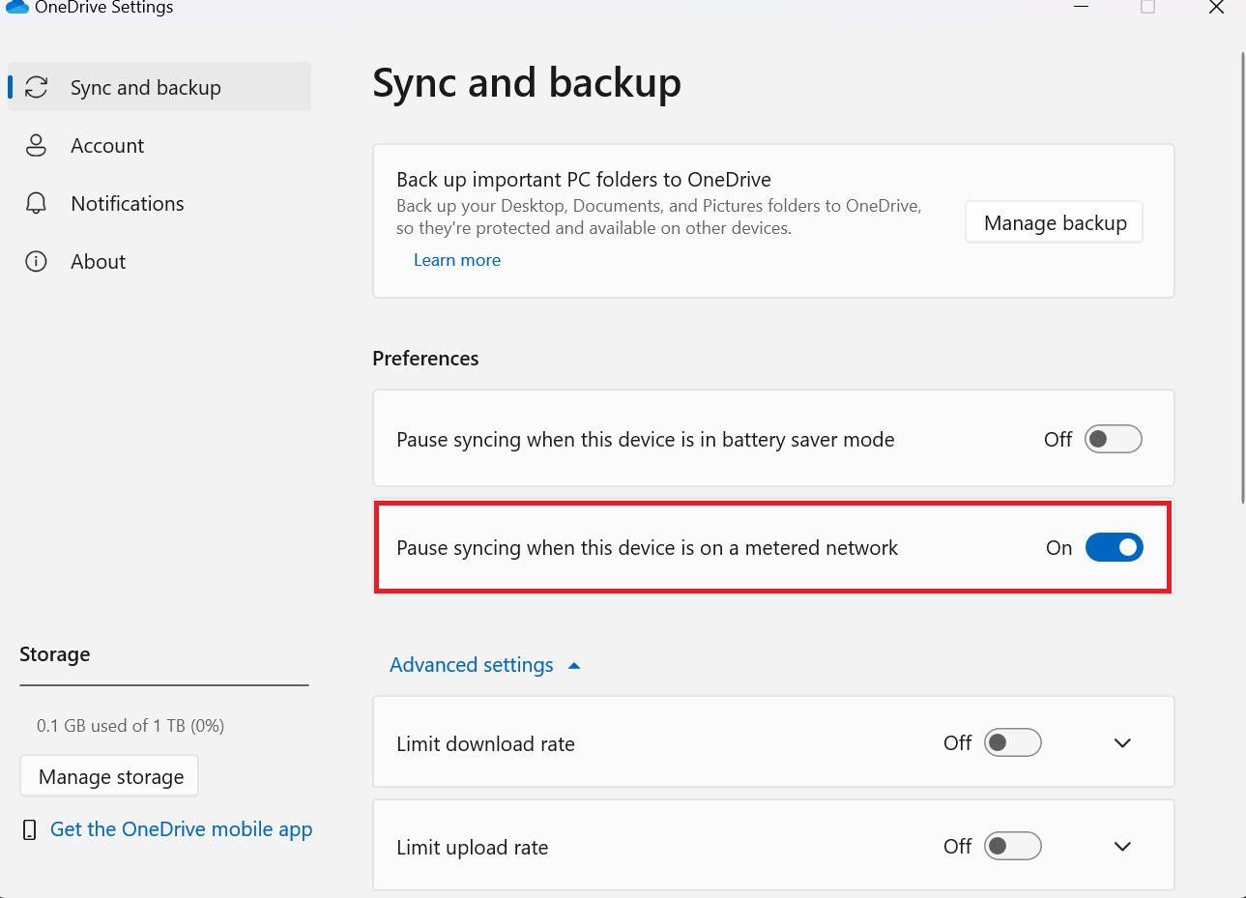Click the OneDrive cloud icon in title bar
Viewport: 1246px width, 898px height.
[16, 7]
